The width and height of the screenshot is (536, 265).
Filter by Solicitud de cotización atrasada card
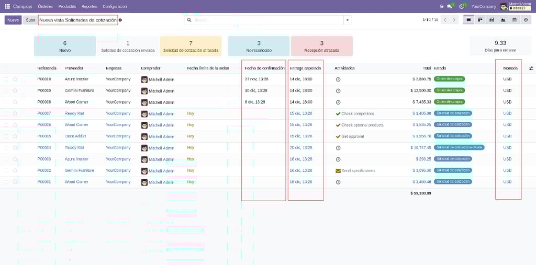click(191, 46)
